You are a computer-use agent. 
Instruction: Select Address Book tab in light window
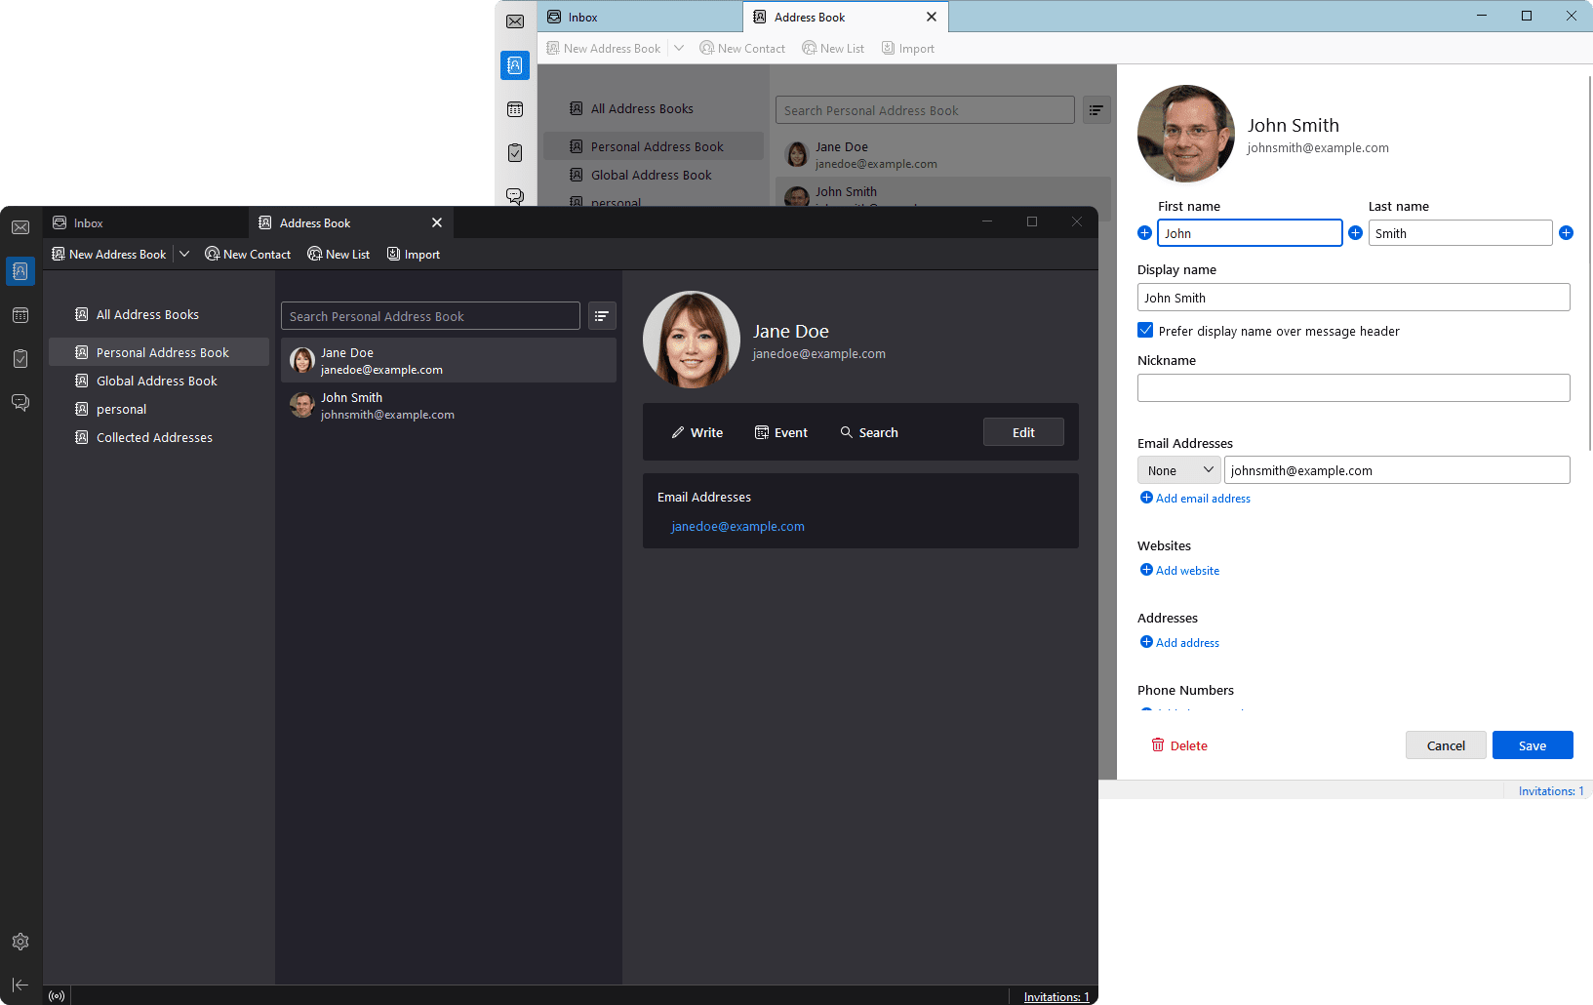[x=810, y=18]
